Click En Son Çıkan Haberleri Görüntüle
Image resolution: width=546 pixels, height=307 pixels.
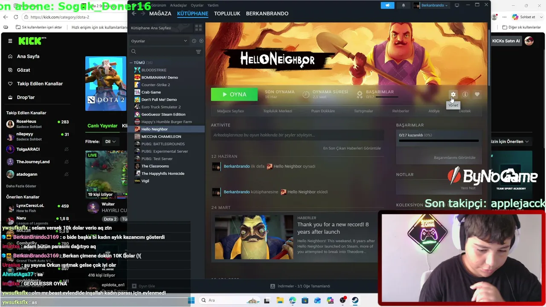[x=352, y=148]
